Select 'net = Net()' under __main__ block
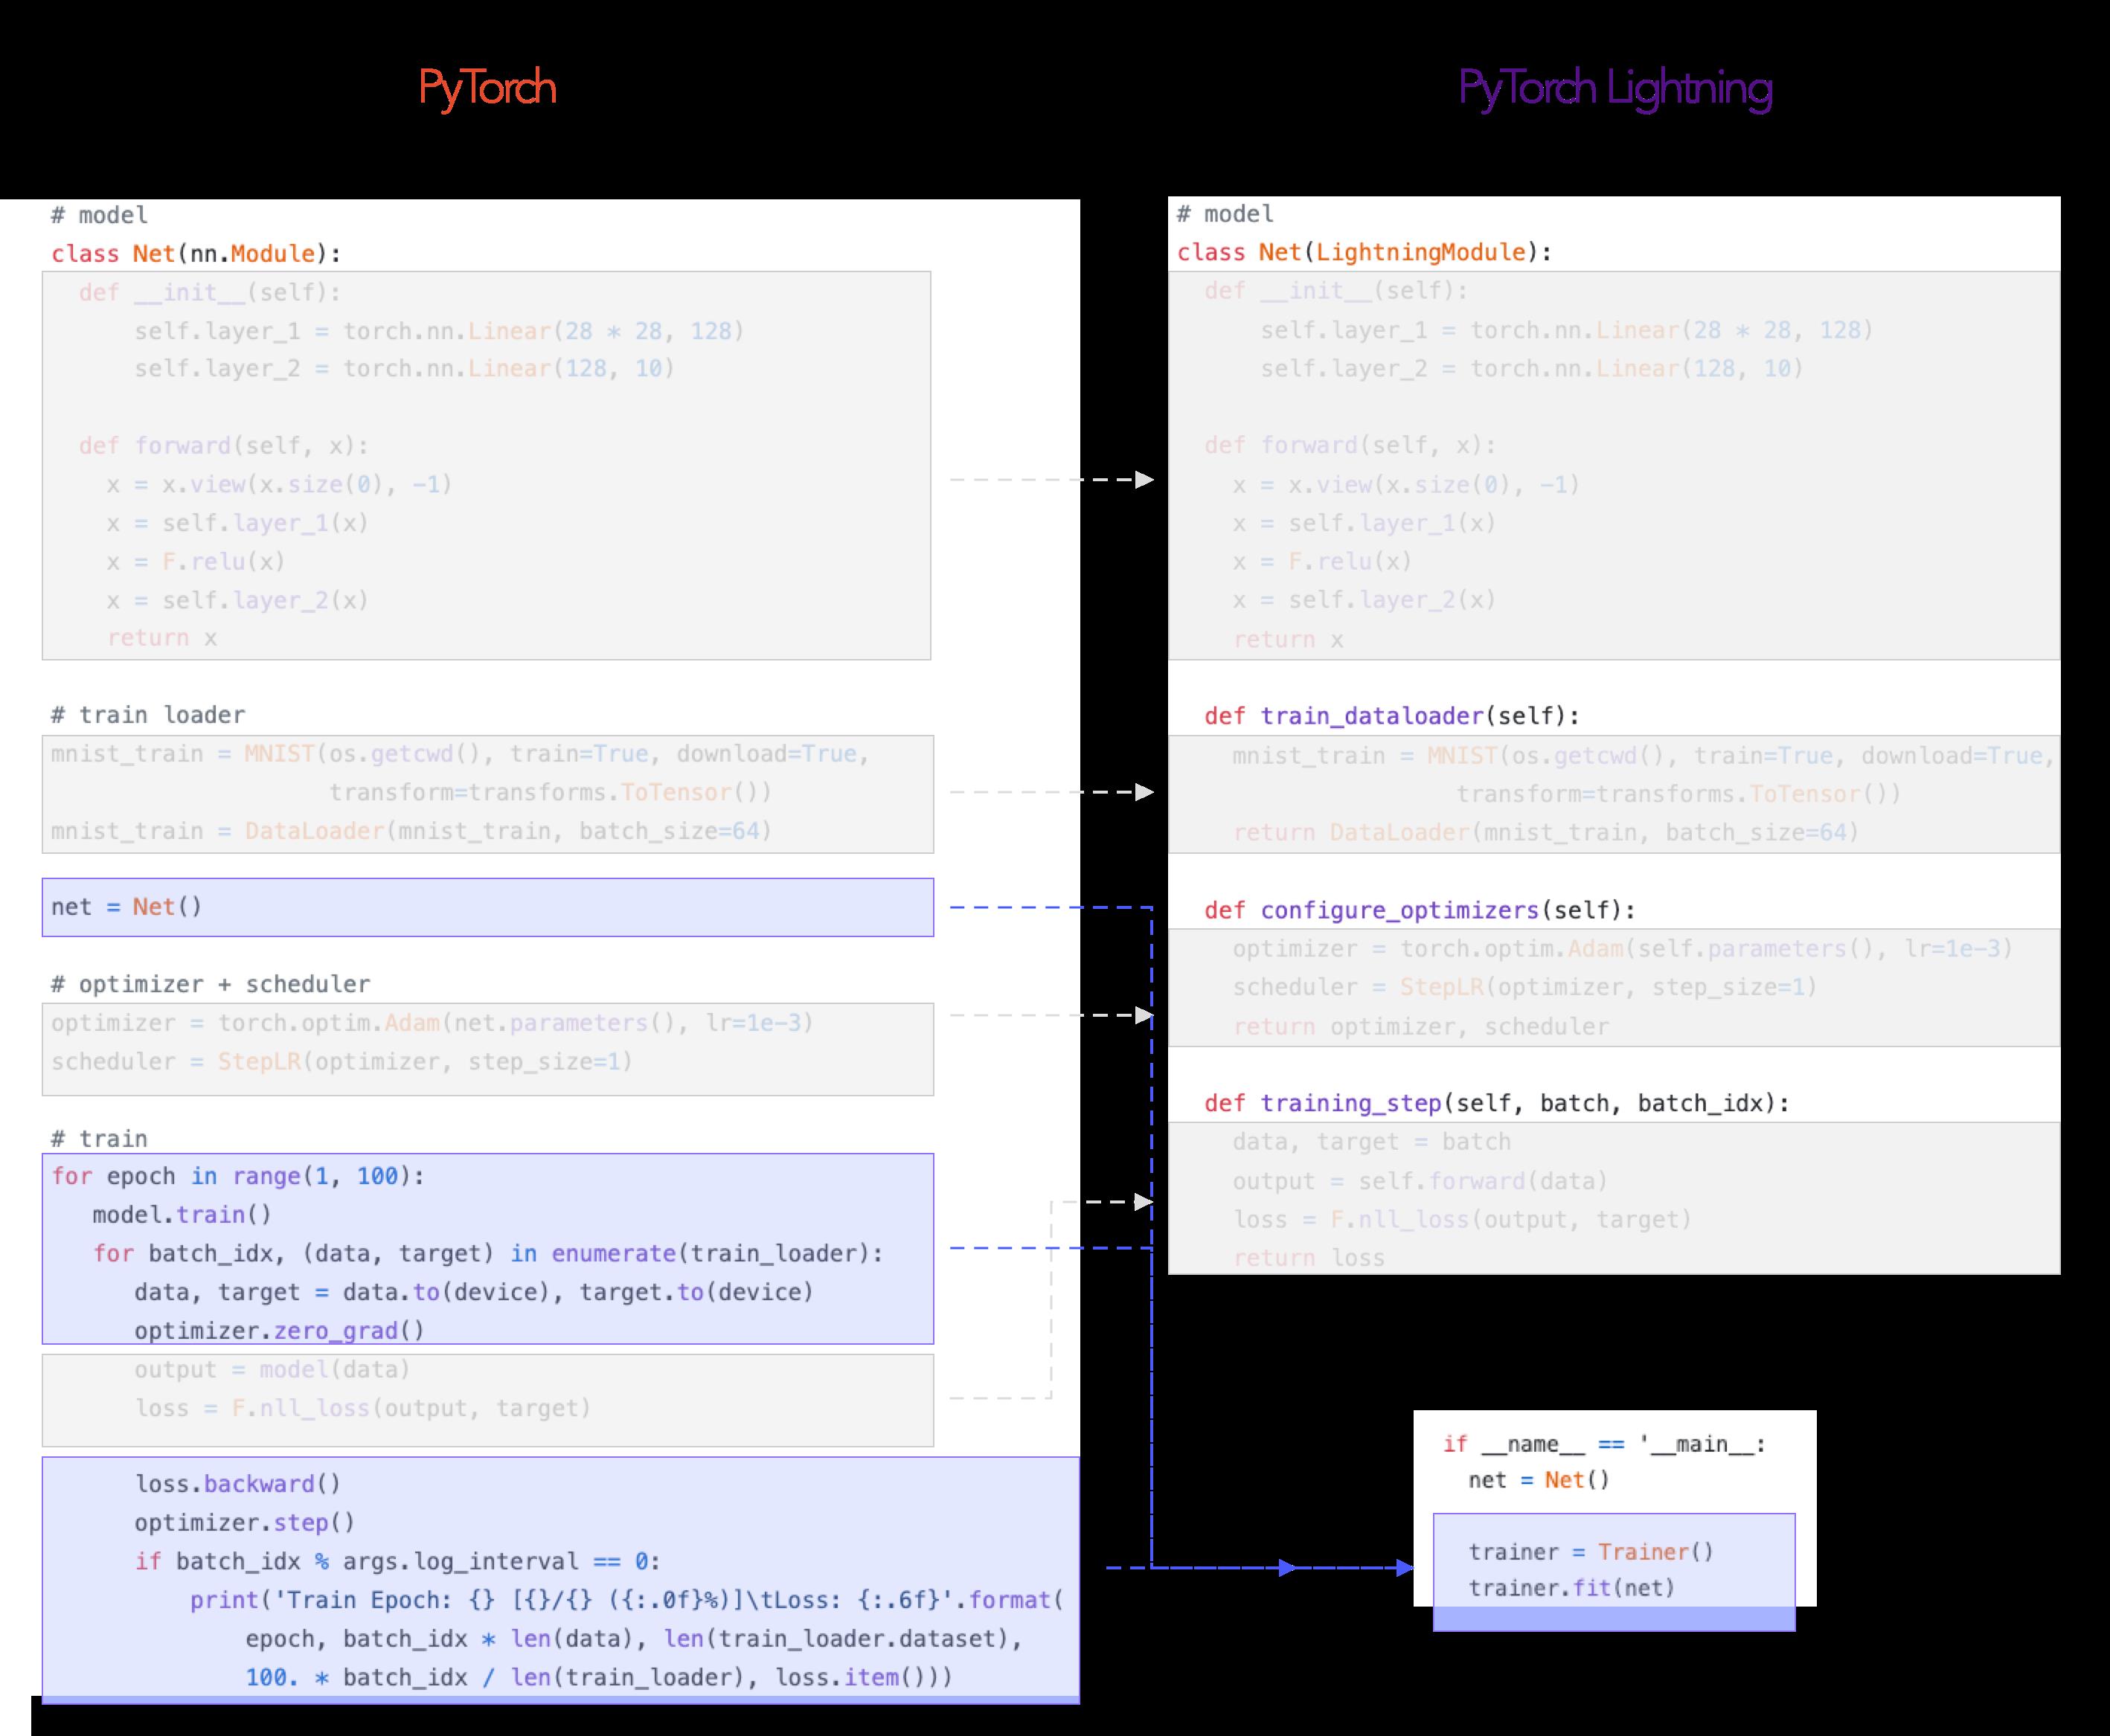 pos(1539,1480)
